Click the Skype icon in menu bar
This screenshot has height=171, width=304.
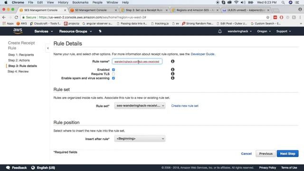pyautogui.click(x=223, y=2)
